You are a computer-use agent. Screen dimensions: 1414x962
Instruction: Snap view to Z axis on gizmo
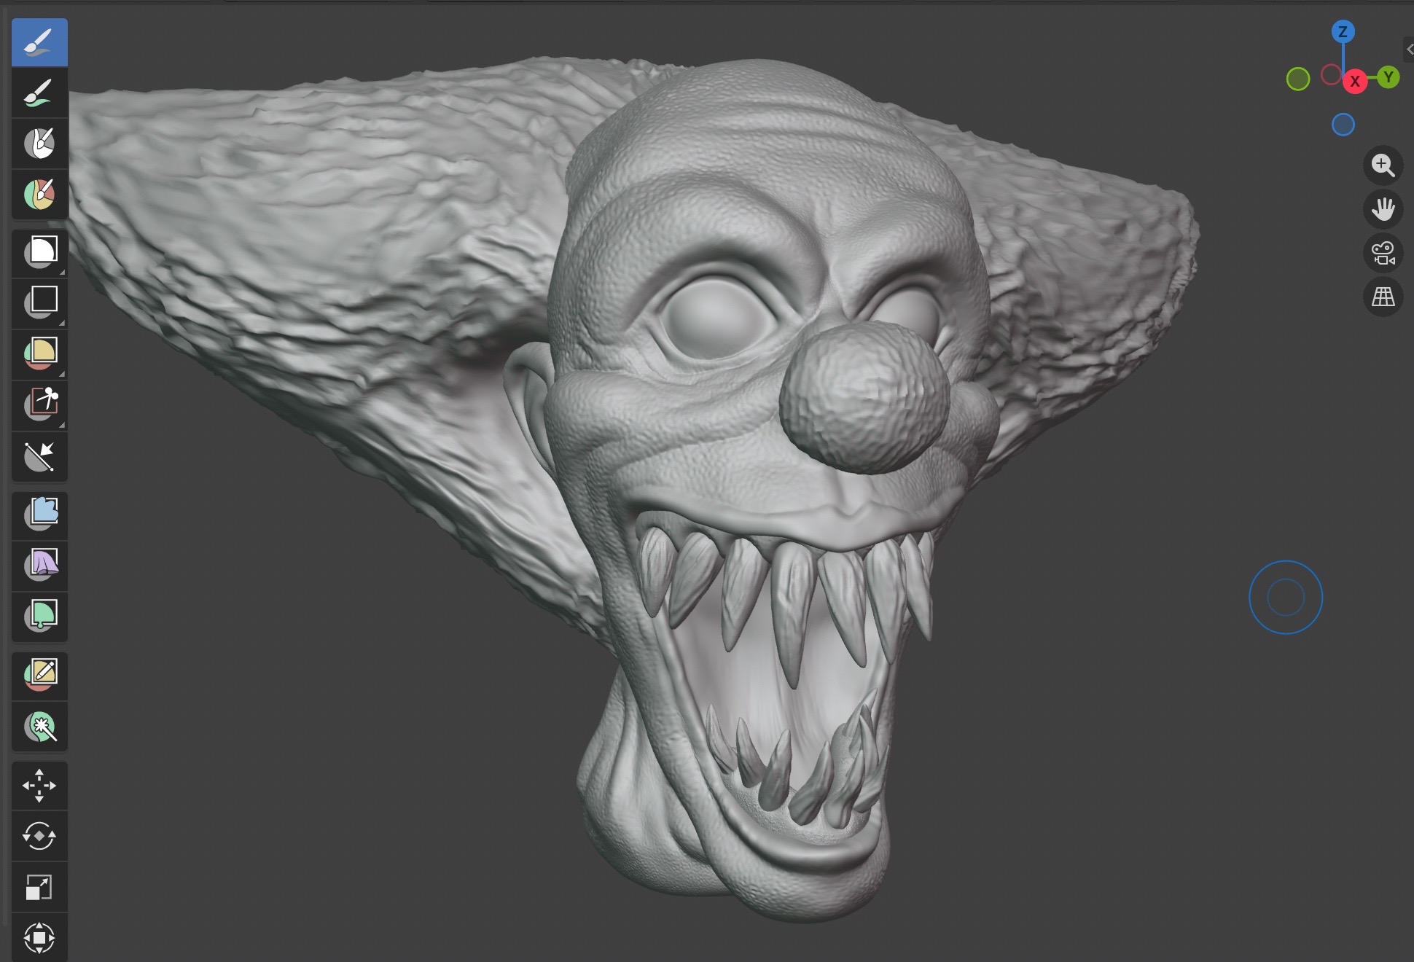1343,31
